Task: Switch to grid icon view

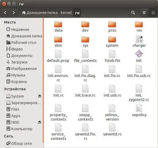Action: [153, 13]
